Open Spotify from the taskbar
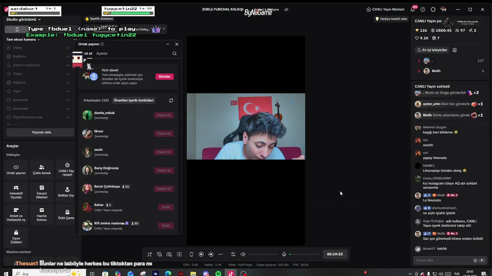This screenshot has width=492, height=276. pyautogui.click(x=218, y=274)
